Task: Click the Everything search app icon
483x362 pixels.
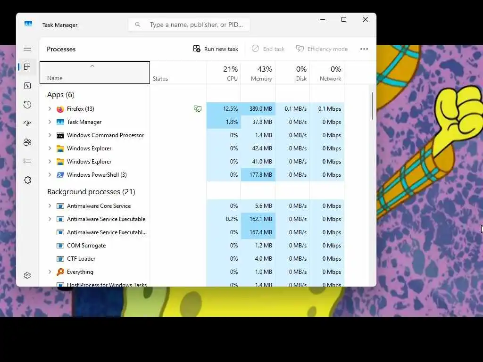Action: [60, 272]
